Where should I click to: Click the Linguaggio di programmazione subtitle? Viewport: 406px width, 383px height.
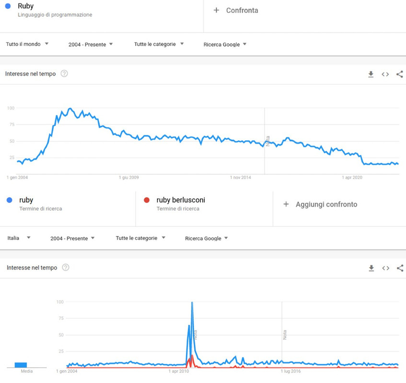coord(55,15)
